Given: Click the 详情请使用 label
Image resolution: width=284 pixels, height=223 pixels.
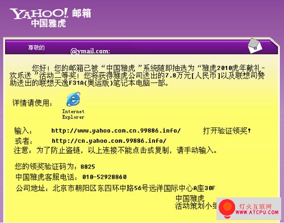Looking at the screenshot, I should (32, 103).
